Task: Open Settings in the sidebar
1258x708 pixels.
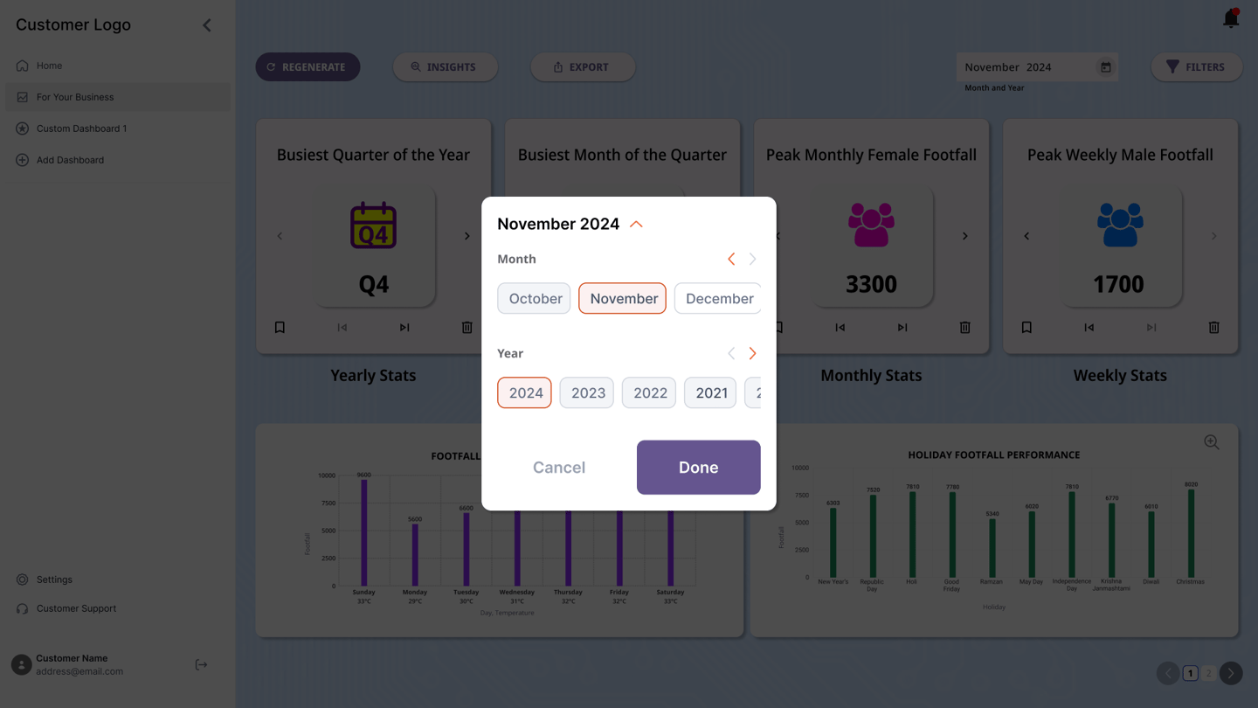Action: click(x=54, y=580)
